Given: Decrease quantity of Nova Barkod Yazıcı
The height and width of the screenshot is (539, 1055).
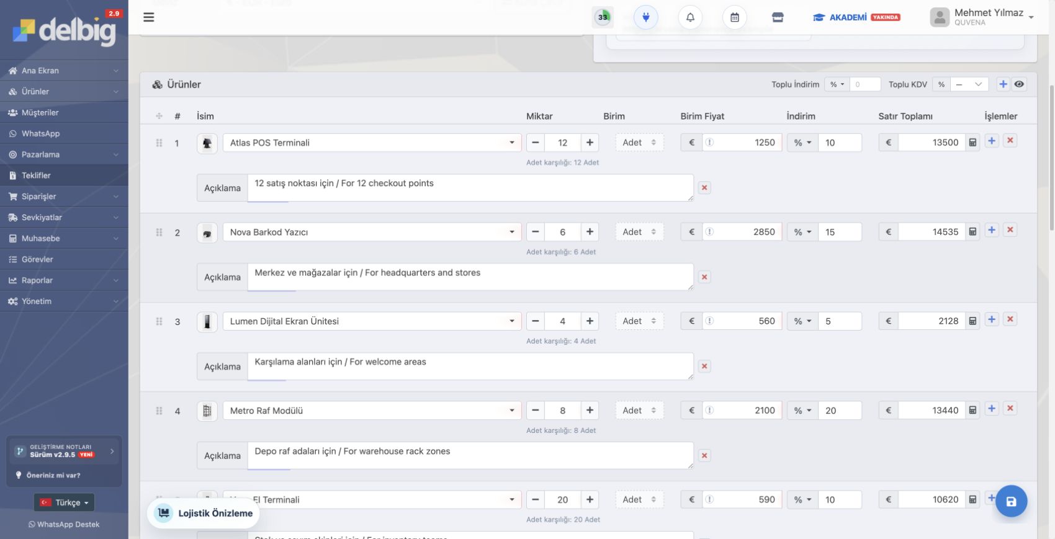Looking at the screenshot, I should point(536,232).
